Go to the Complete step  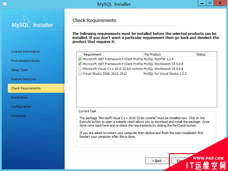tap(18, 116)
